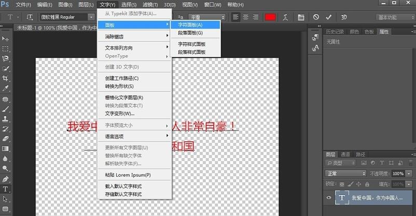Viewport: 416px width, 216px height.
Task: Open the anti-aliasing 平滑 dropdown
Action: 207,17
